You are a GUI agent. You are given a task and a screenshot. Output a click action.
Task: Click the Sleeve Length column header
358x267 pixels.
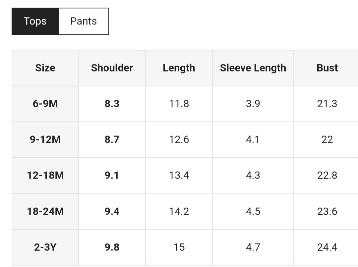(253, 68)
